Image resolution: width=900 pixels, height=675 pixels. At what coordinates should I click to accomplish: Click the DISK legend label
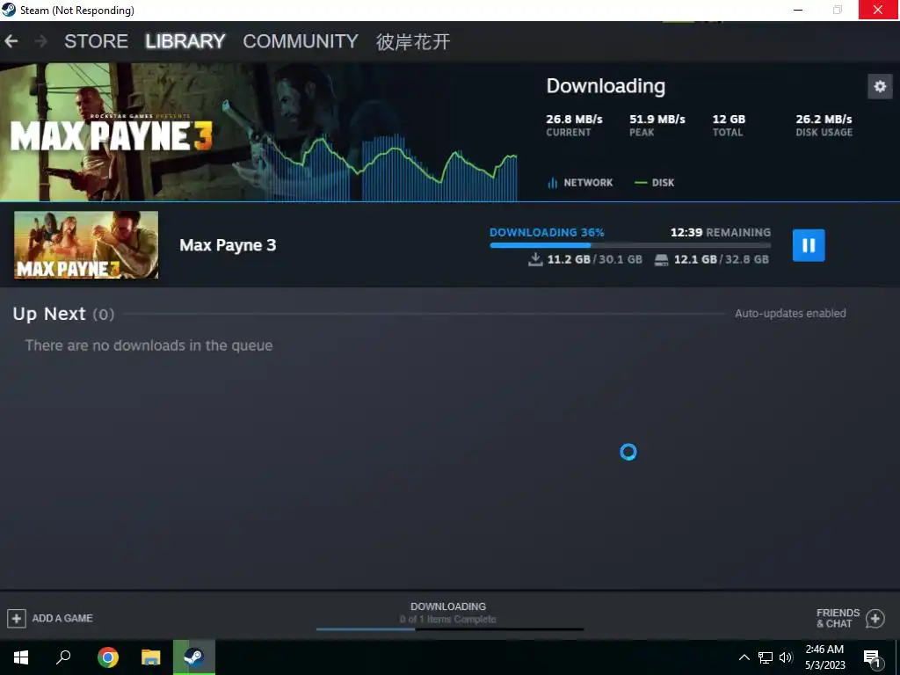[663, 183]
